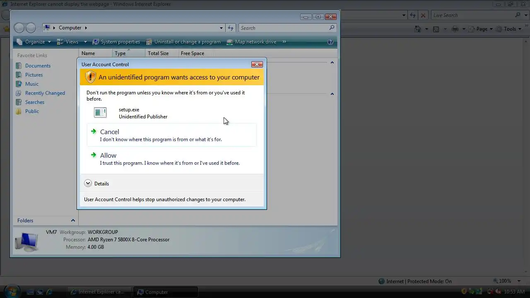Click the Help question mark icon
The width and height of the screenshot is (530, 298).
330,42
